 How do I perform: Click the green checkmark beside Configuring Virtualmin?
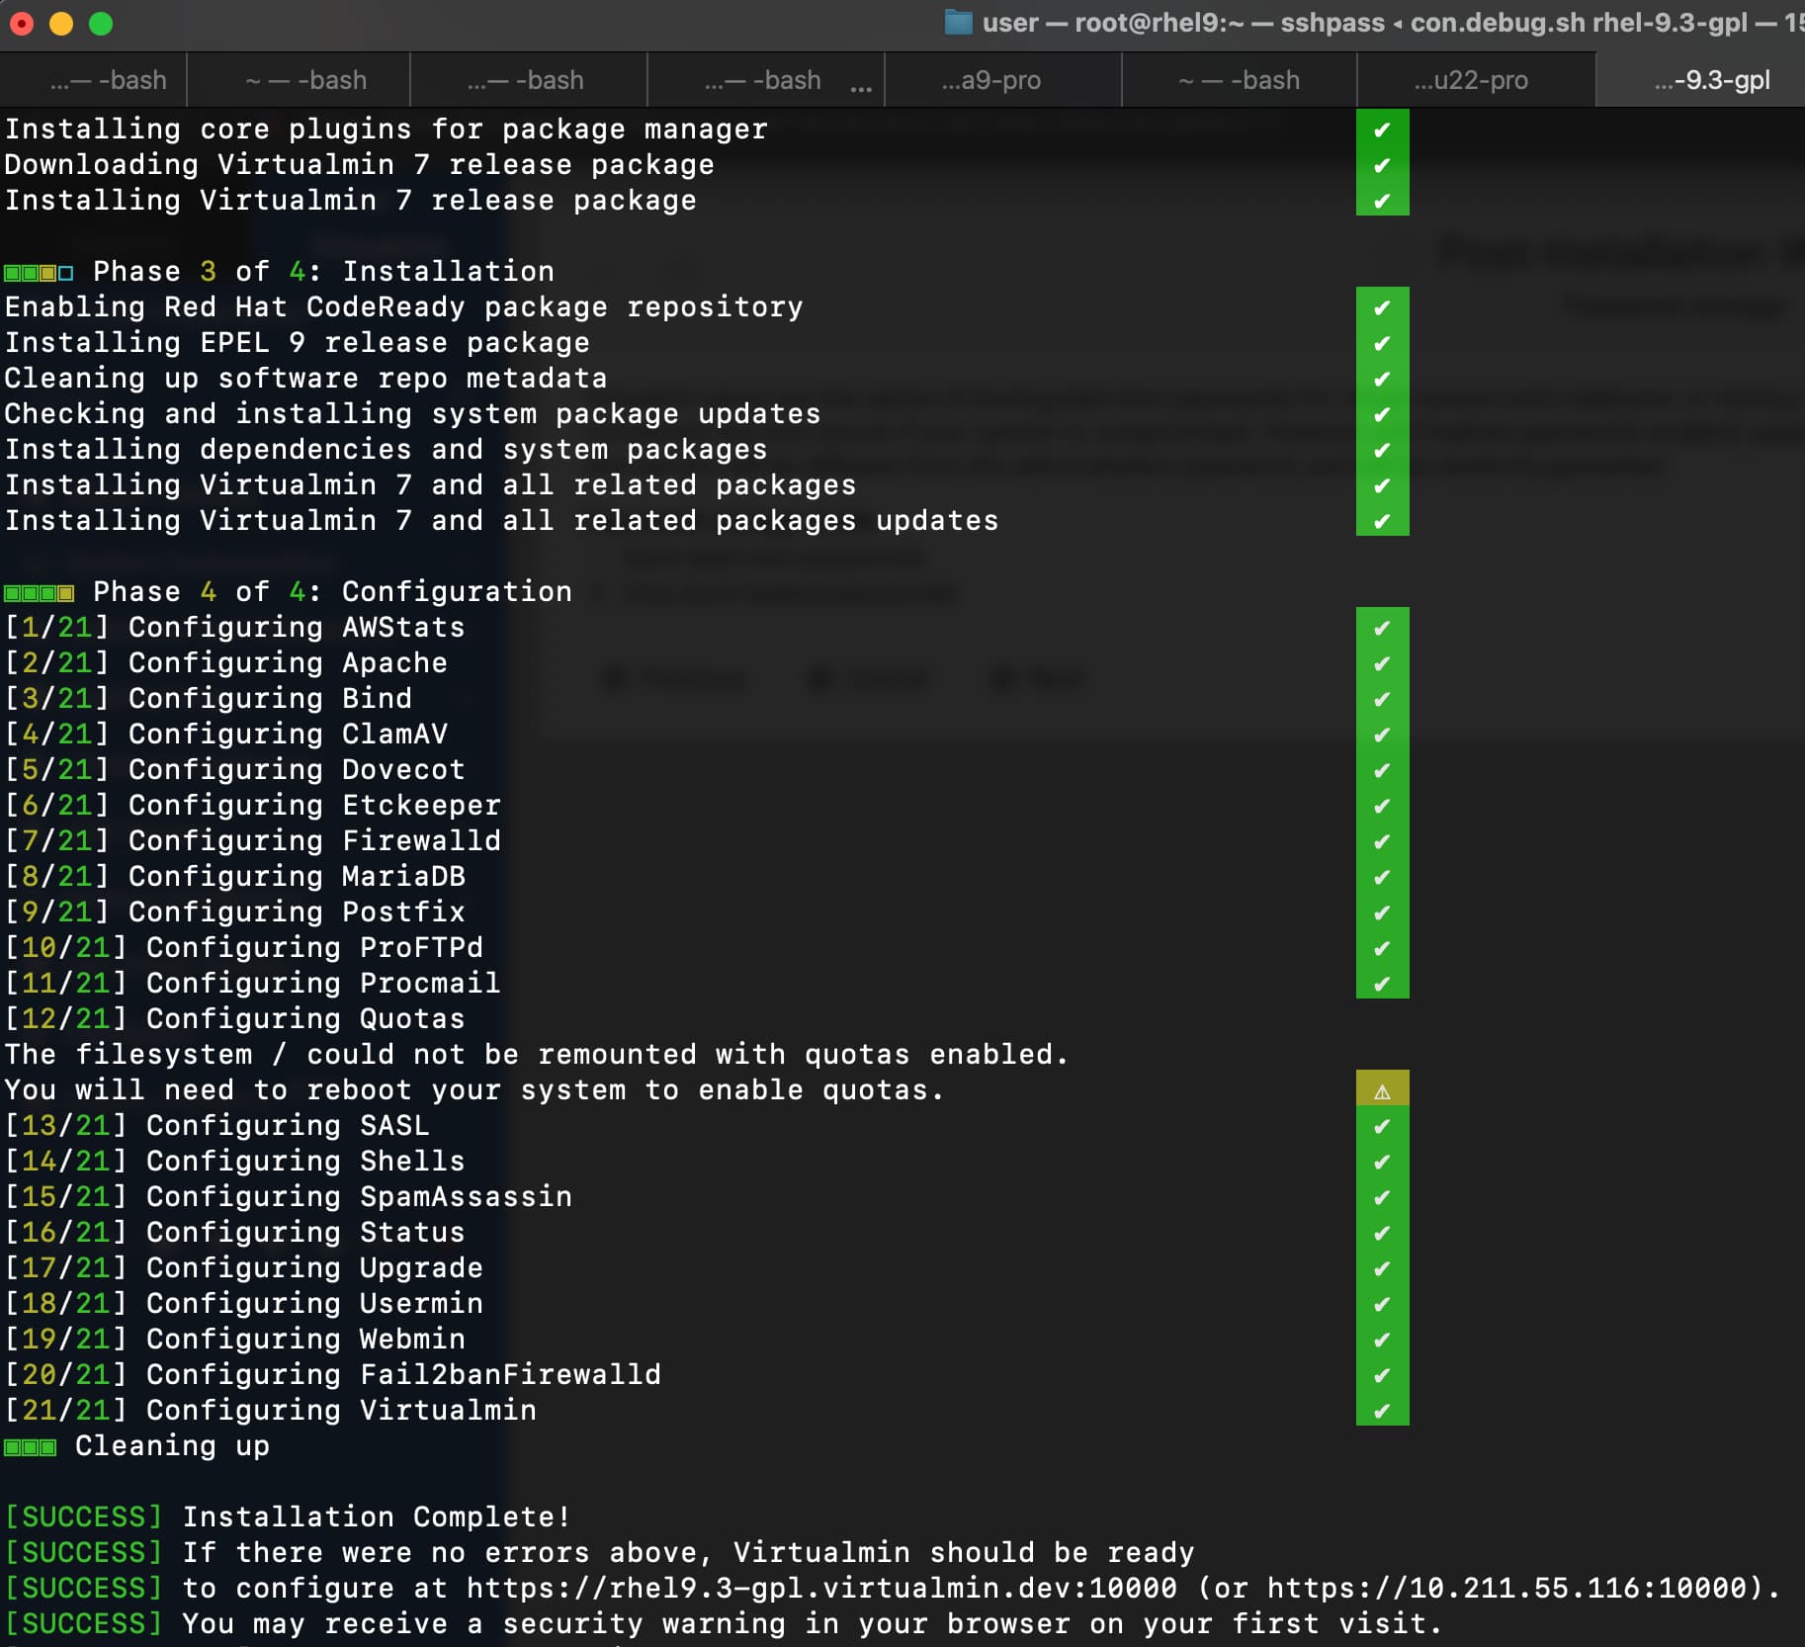pyautogui.click(x=1382, y=1410)
